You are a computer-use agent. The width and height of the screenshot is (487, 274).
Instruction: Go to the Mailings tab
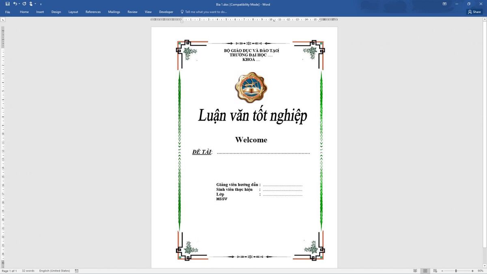point(114,12)
